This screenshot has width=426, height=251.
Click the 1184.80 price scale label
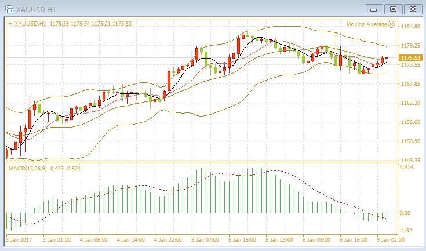[410, 26]
